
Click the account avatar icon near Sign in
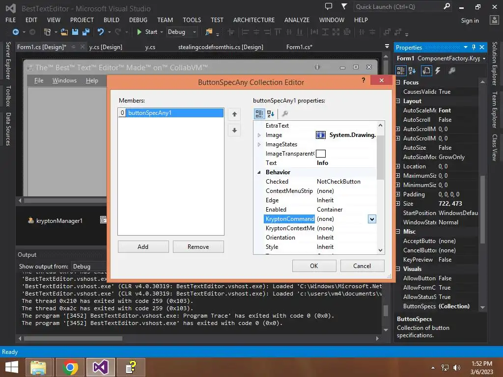494,20
